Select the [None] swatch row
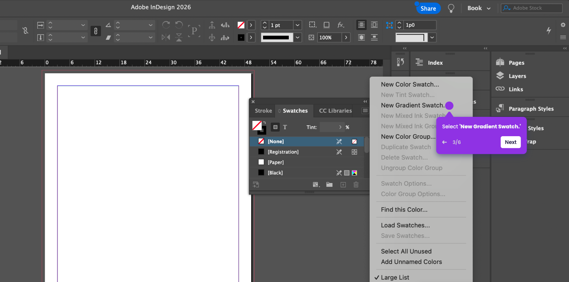 [x=307, y=141]
